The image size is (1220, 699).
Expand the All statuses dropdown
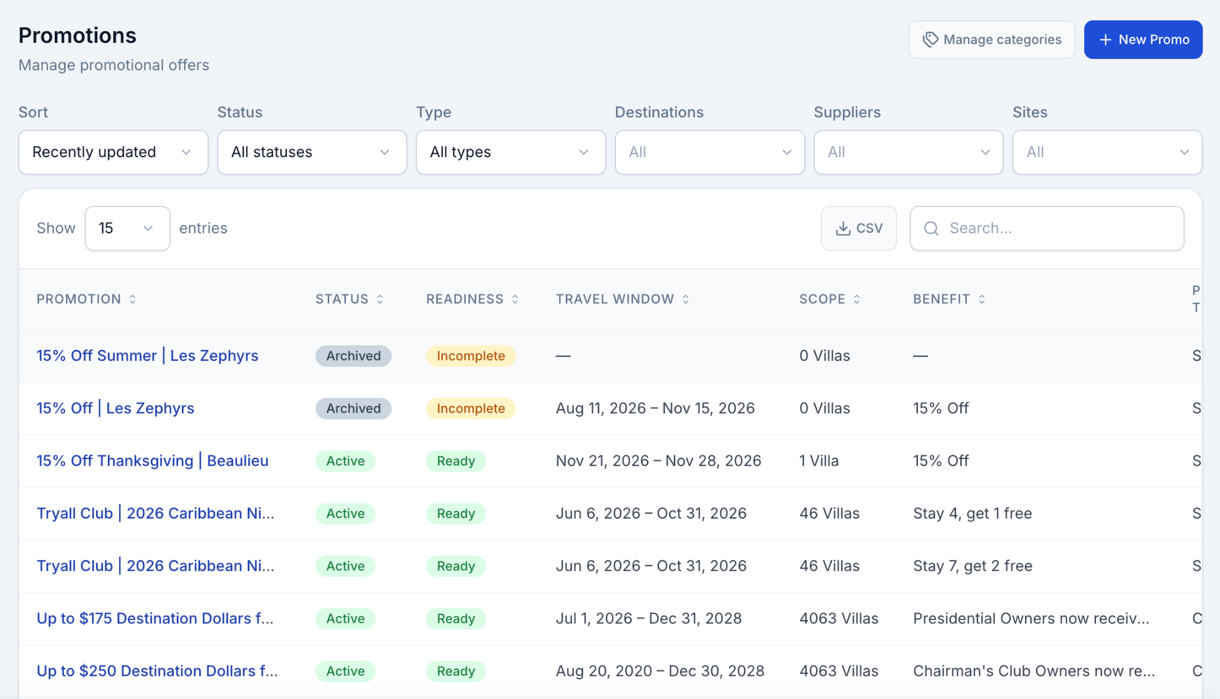coord(312,152)
